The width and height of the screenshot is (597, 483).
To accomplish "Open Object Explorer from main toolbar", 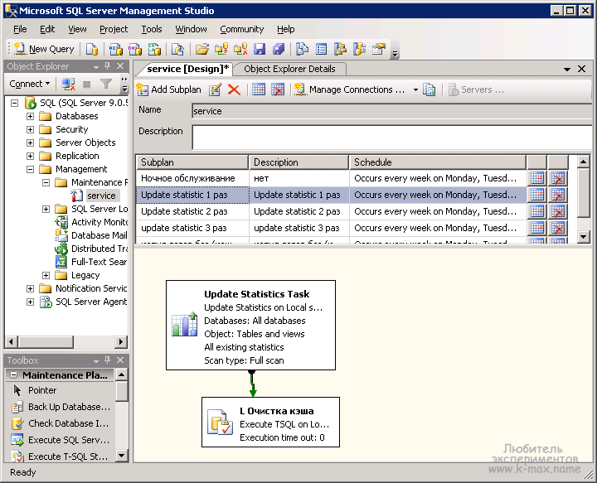I will [x=341, y=49].
